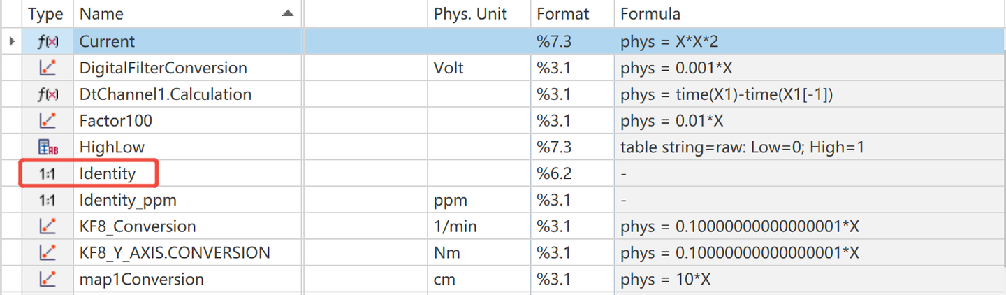Click the Formula column header
This screenshot has width=1006, height=295.
click(650, 14)
